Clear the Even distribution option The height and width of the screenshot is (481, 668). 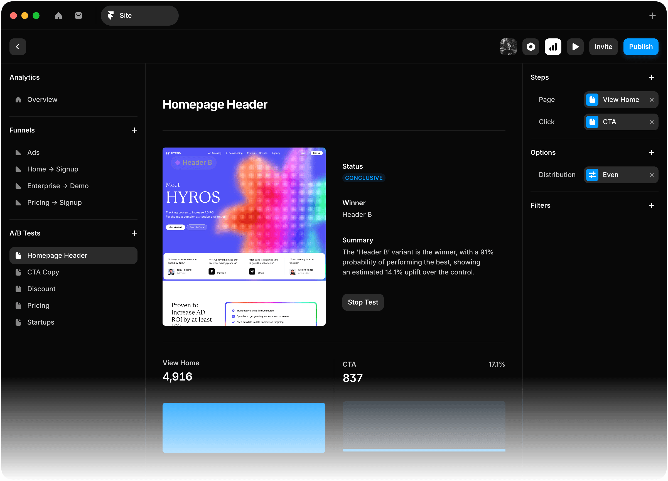click(x=652, y=175)
